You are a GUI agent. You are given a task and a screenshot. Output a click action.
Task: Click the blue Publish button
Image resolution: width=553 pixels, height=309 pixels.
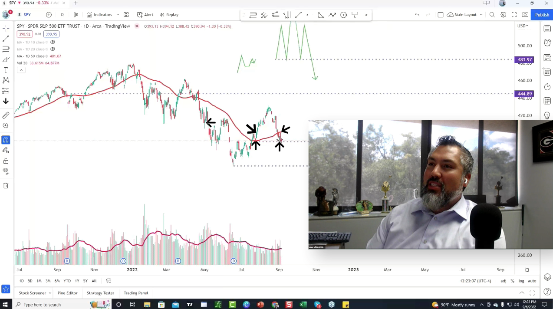[542, 15]
